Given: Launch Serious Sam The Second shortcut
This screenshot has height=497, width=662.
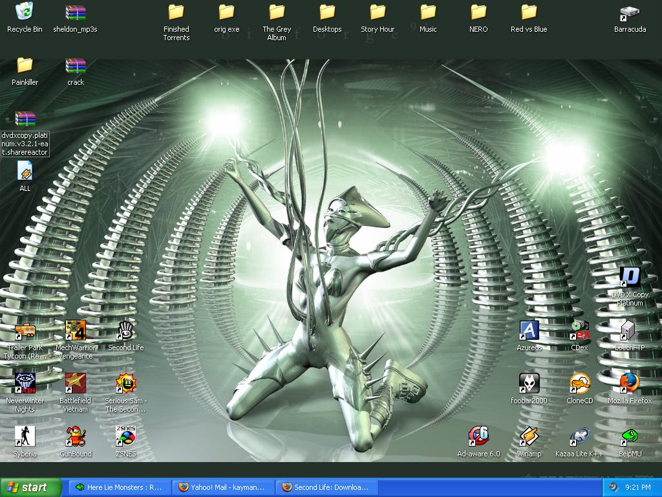Looking at the screenshot, I should click(x=126, y=384).
